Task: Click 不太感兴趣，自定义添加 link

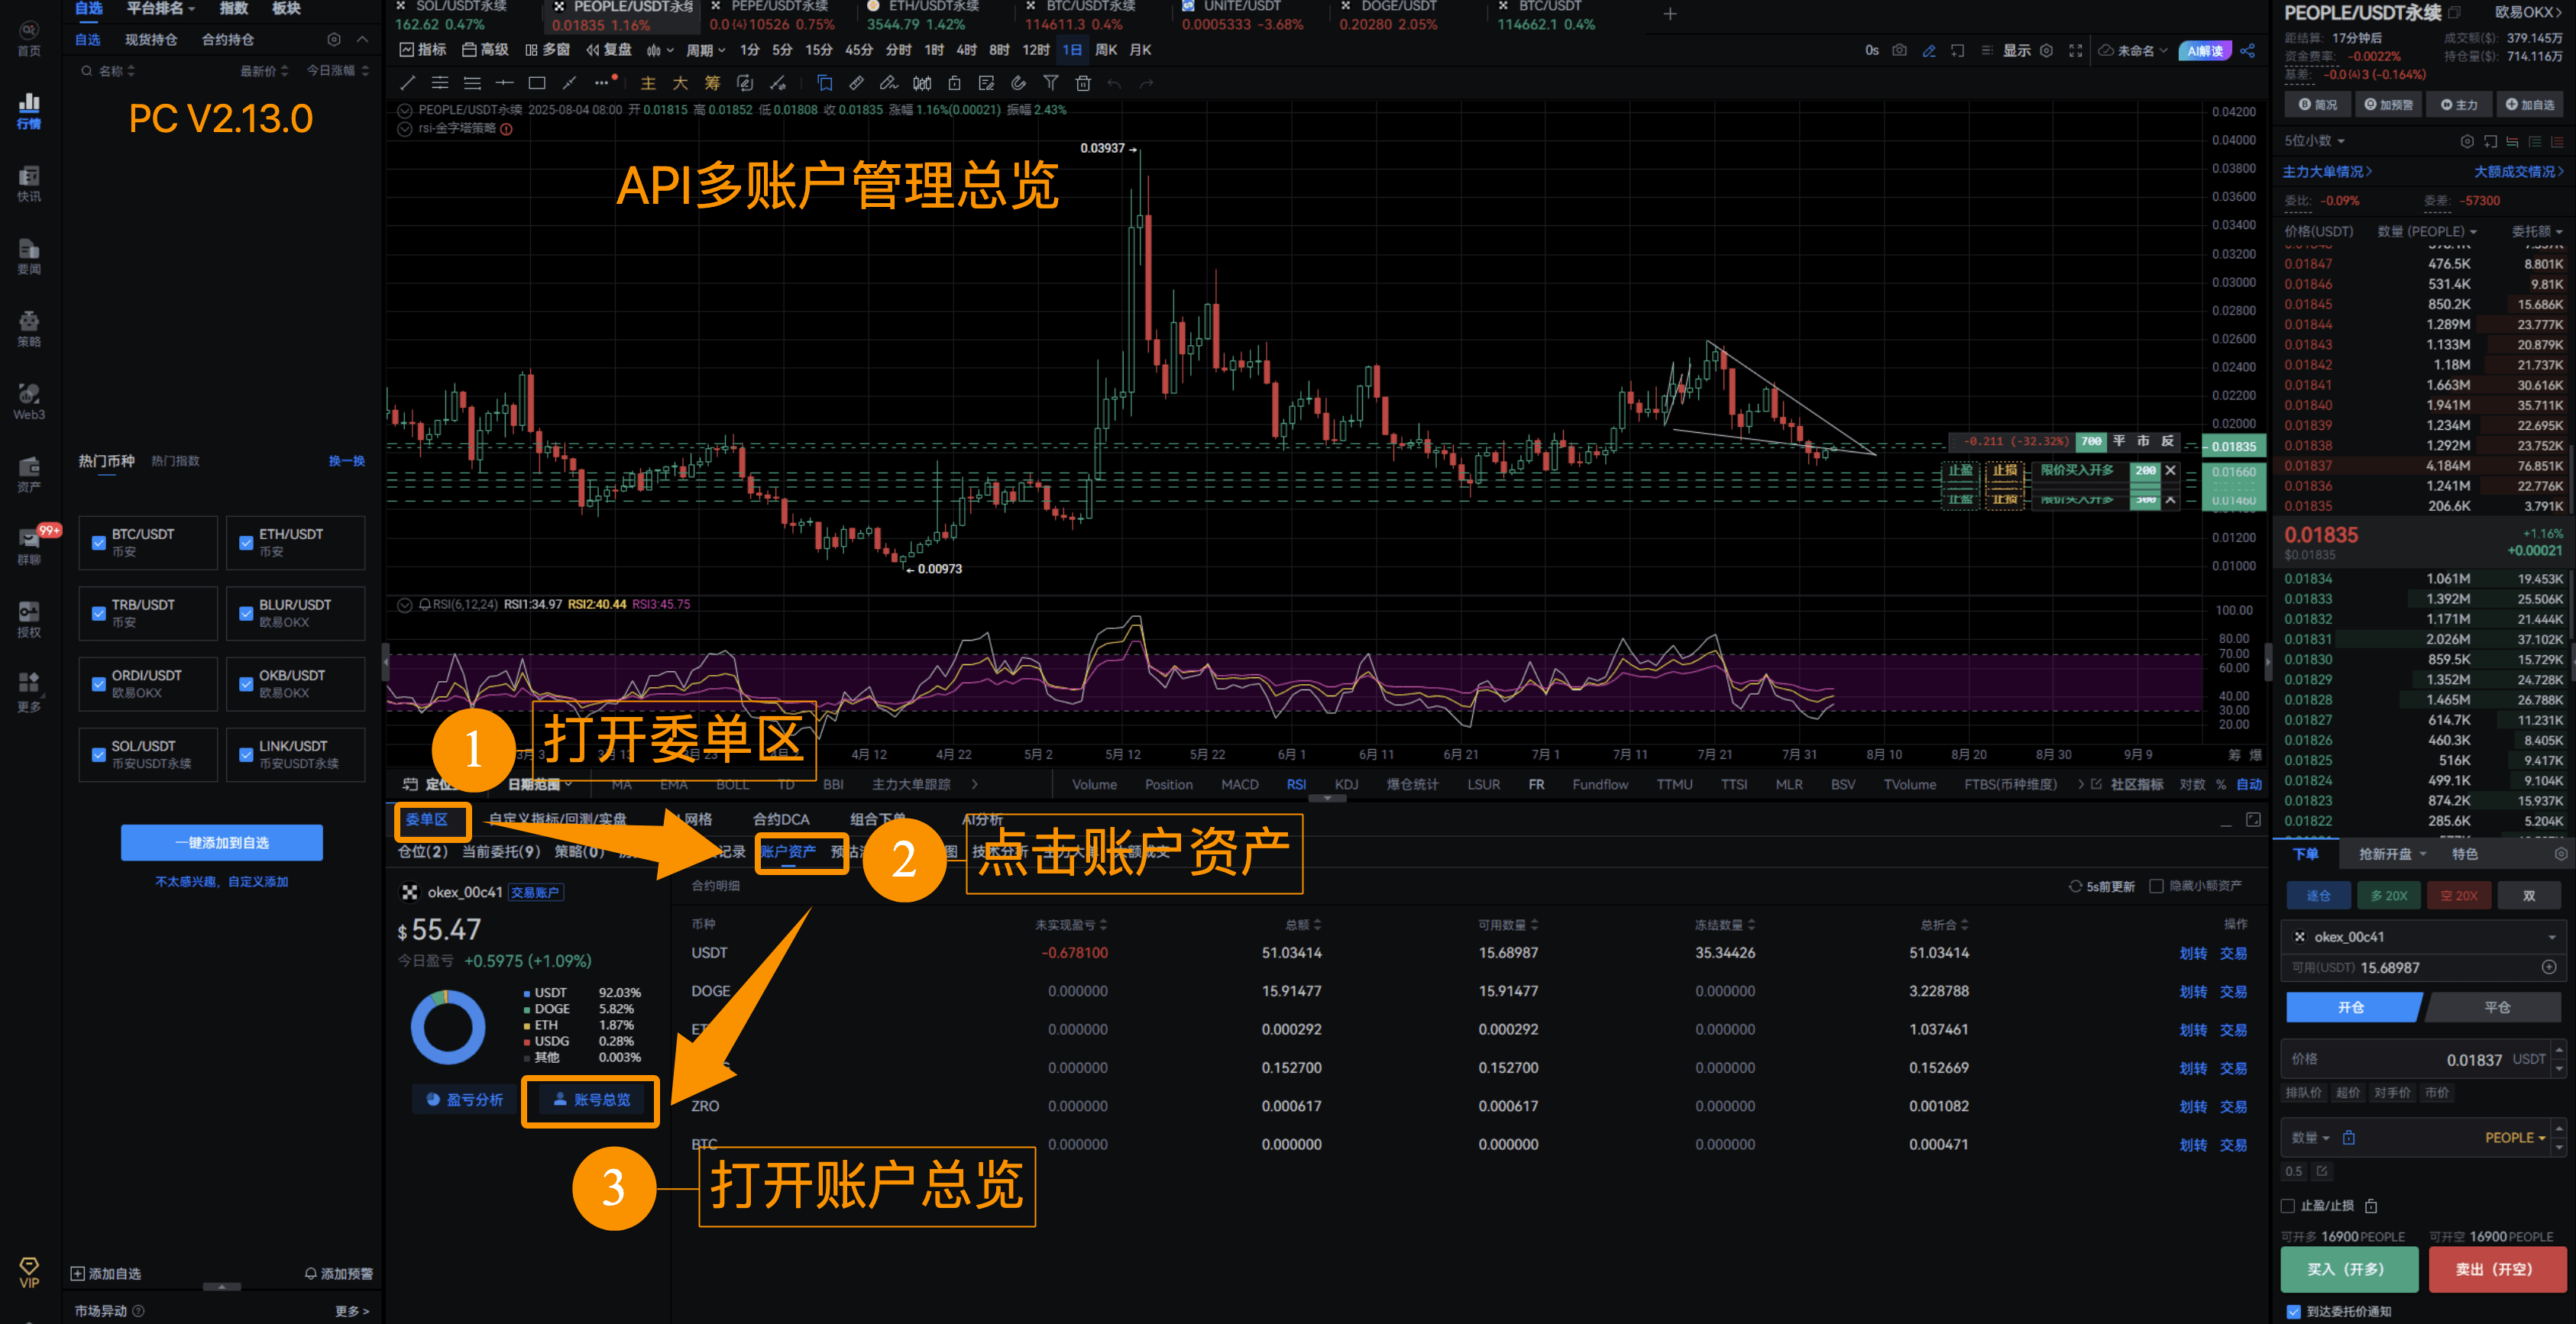Action: click(222, 881)
